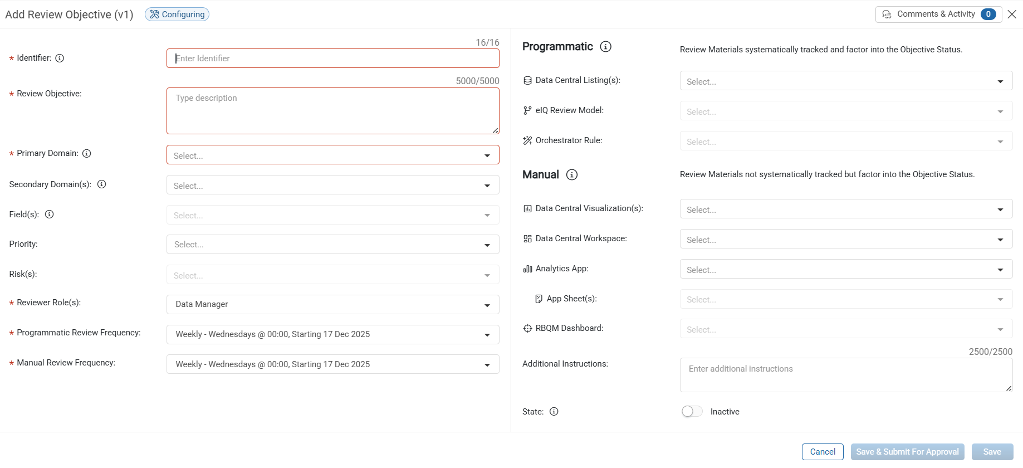Open the Data Central Workspace dropdown
Screen dimensions: 1023x468
846,239
